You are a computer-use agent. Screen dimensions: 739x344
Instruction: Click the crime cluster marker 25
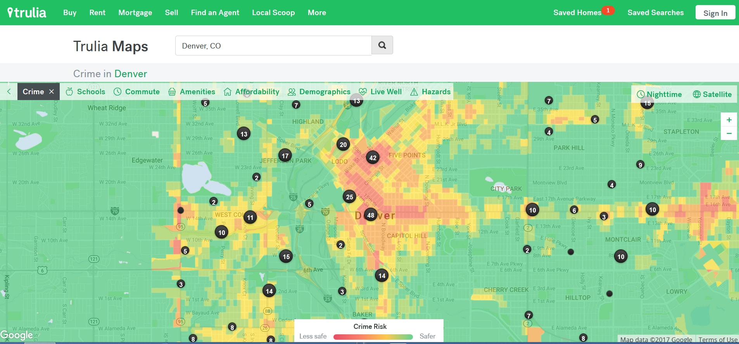click(349, 197)
